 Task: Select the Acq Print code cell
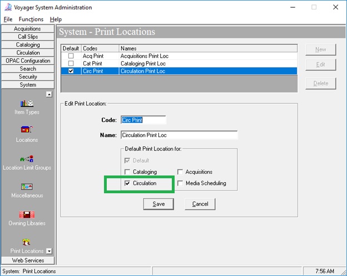pyautogui.click(x=100, y=56)
